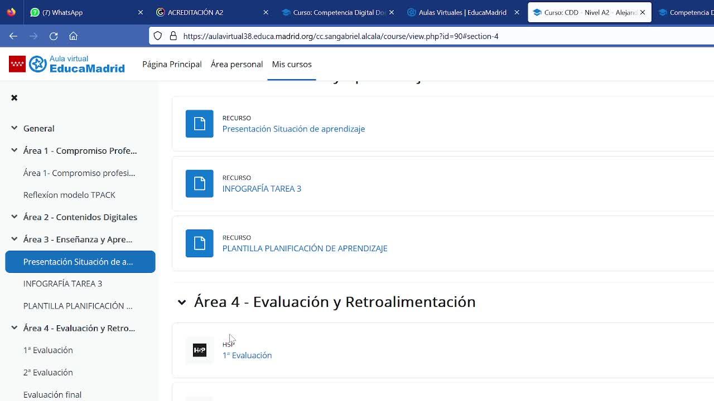Image resolution: width=714 pixels, height=401 pixels.
Task: Collapse Área 2 - Contenidos Digitales chevron
Action: coord(15,217)
